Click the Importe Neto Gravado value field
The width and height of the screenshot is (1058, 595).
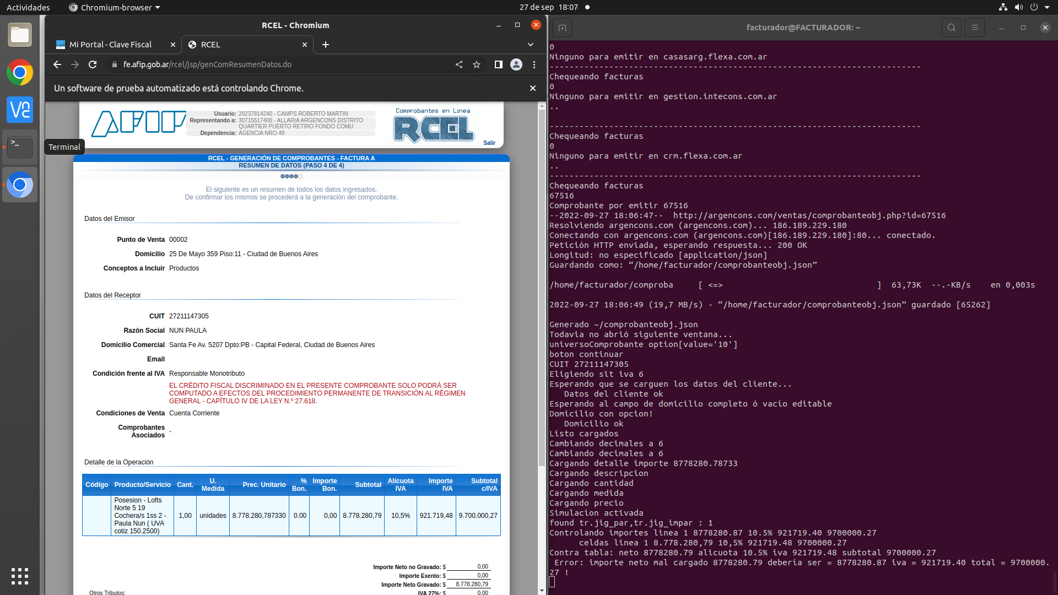[468, 585]
